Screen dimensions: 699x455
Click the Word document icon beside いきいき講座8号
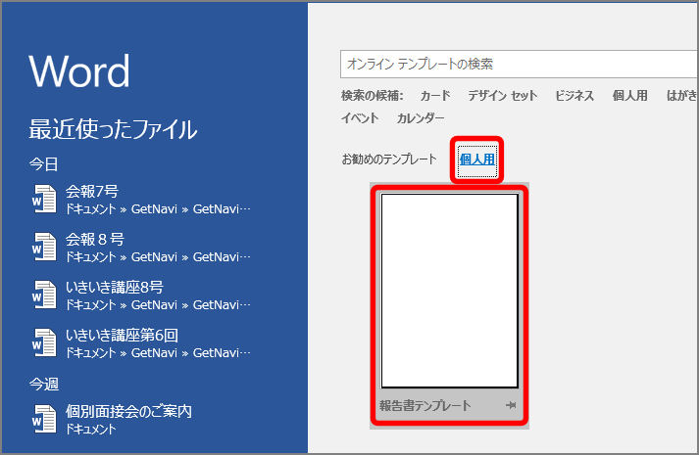[44, 295]
